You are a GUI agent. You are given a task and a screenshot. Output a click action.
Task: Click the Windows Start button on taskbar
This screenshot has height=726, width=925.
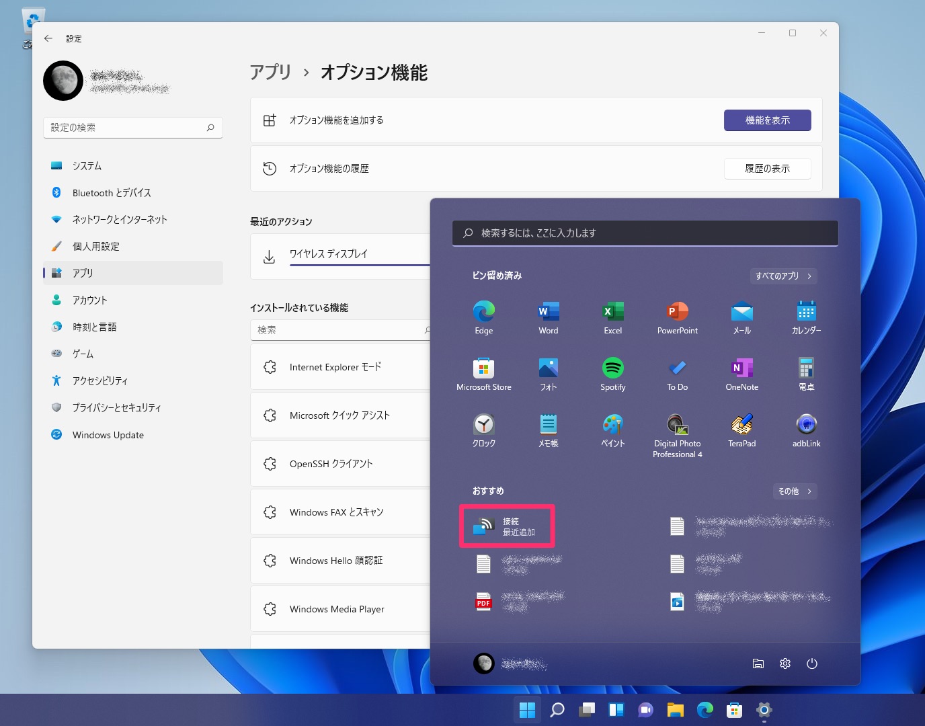coord(527,710)
